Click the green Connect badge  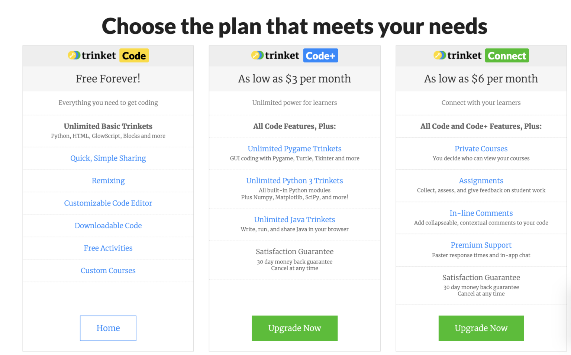point(507,55)
